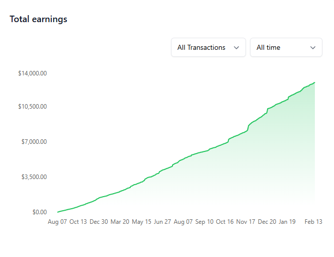
Task: Click the $3,500.00 y-axis label
Action: (x=34, y=177)
